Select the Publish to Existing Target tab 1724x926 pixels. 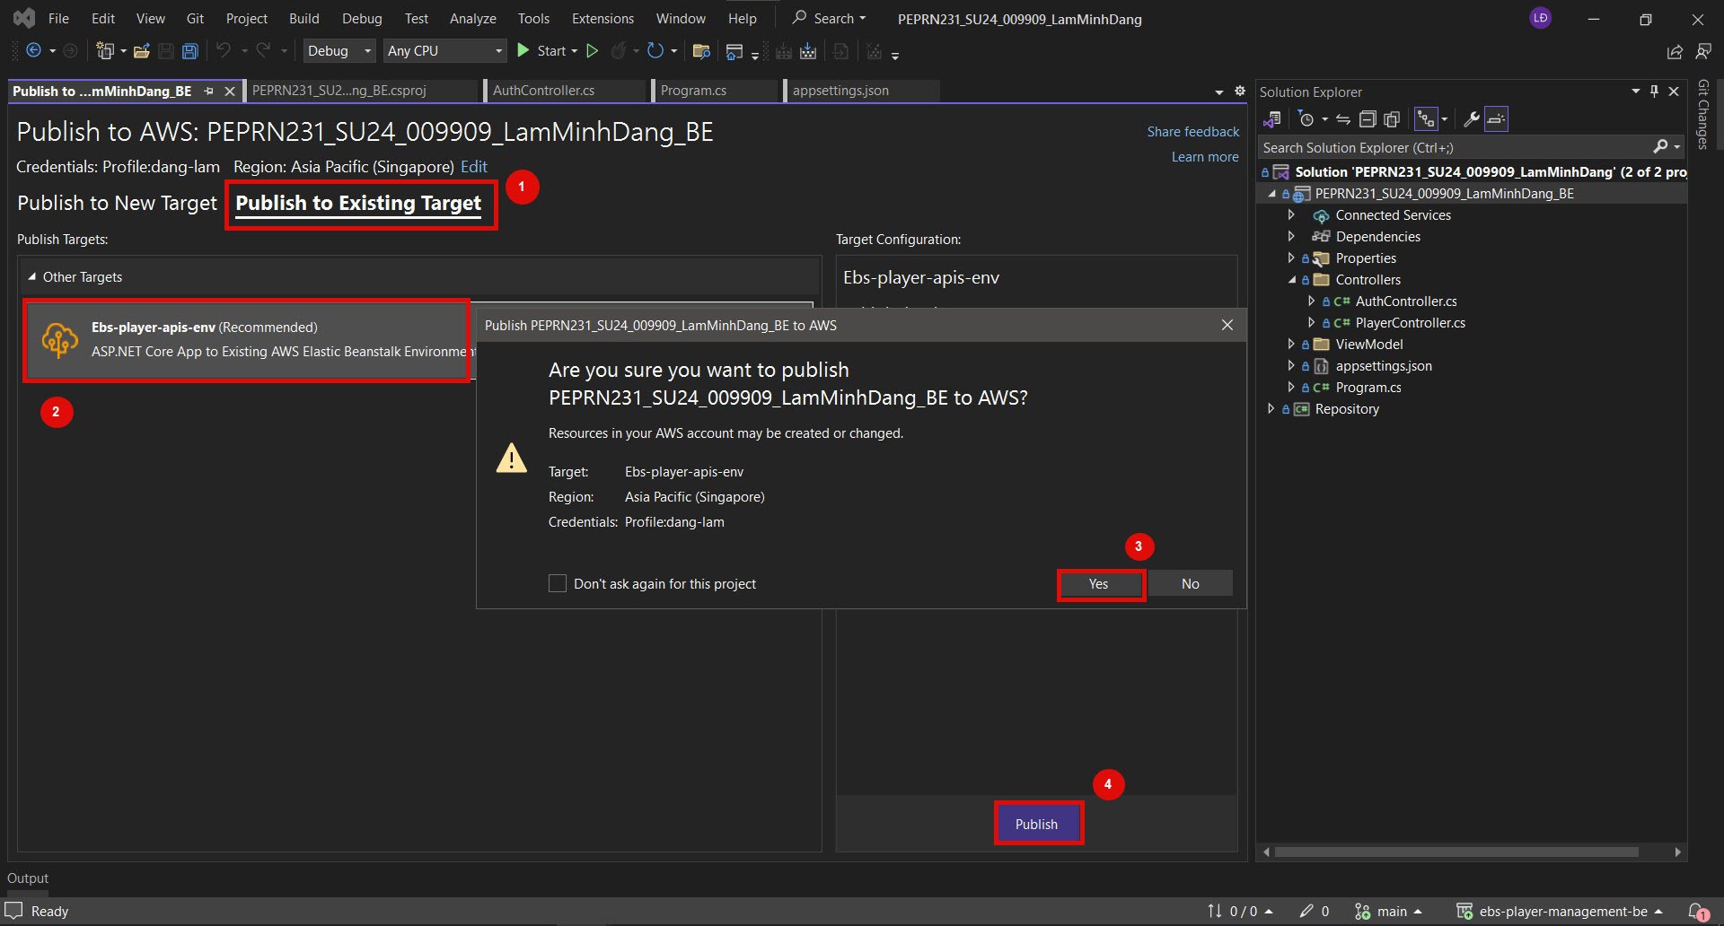click(x=358, y=204)
